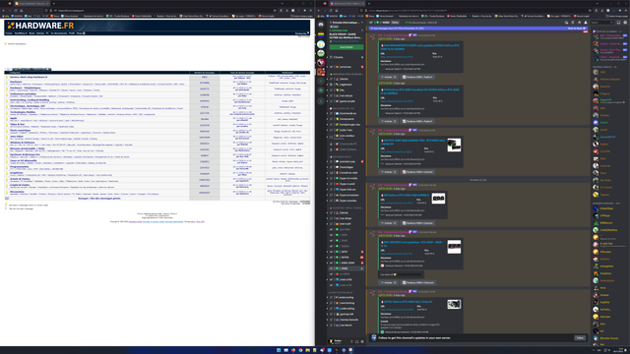Open Forum in Hardware.fr navigation bar

(9, 33)
